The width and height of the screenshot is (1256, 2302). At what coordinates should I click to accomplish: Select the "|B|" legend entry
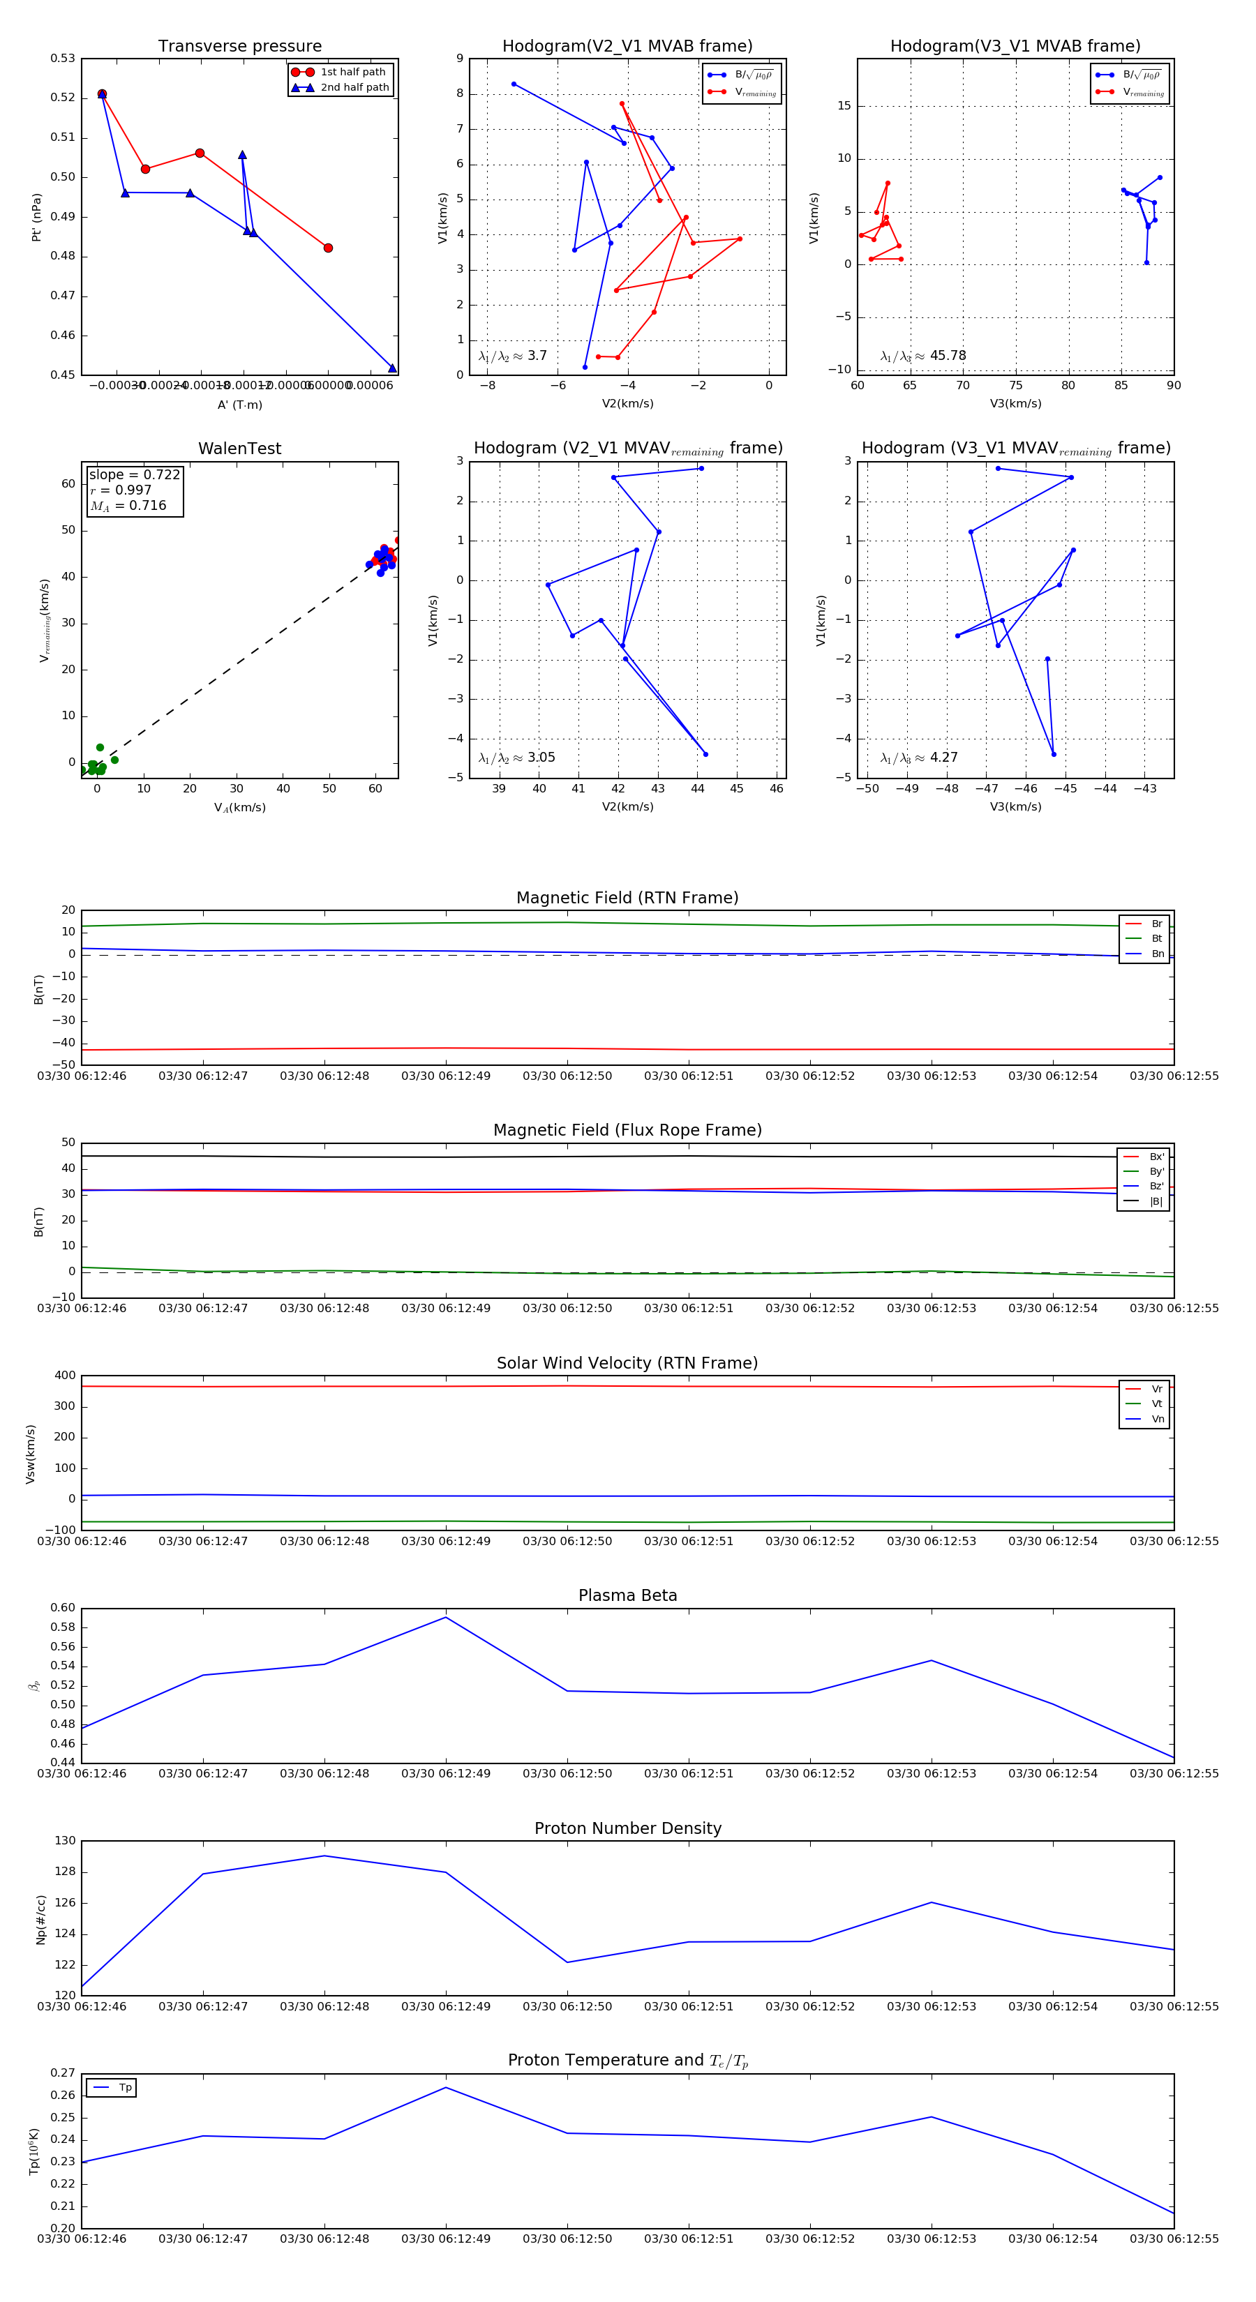(x=1144, y=1201)
